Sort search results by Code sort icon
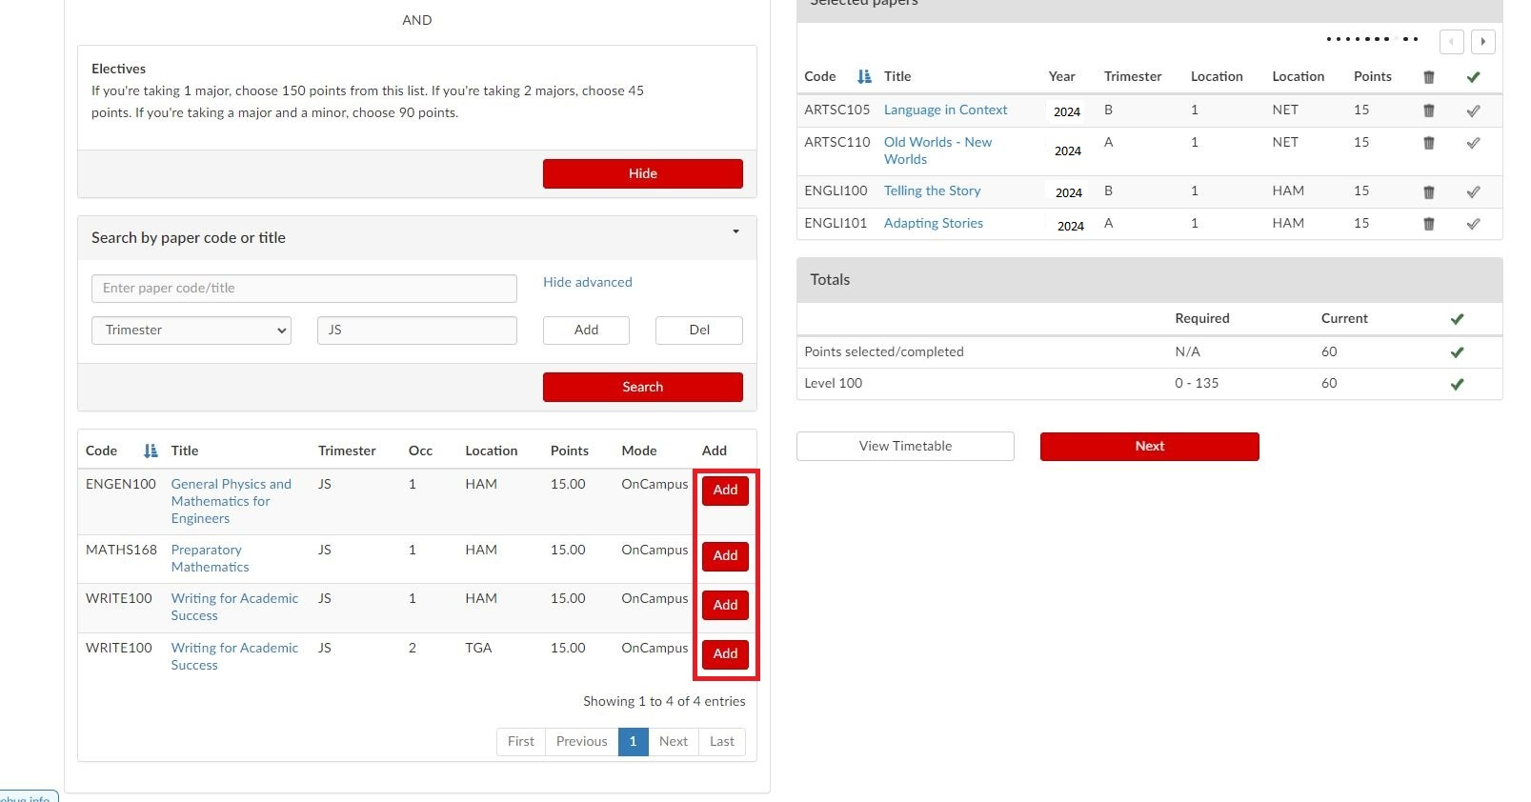 [150, 451]
